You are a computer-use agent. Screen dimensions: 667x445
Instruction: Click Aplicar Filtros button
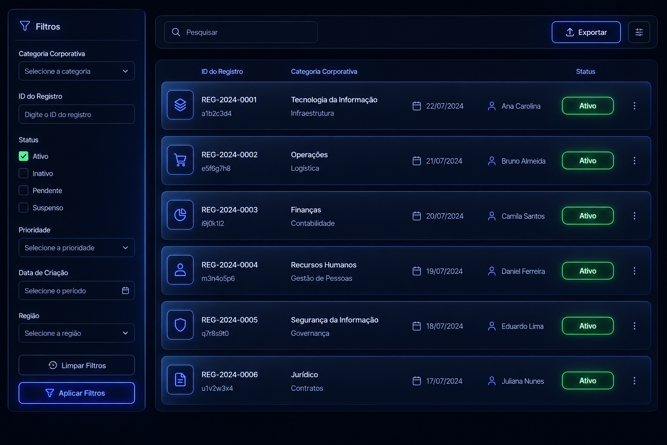[76, 393]
